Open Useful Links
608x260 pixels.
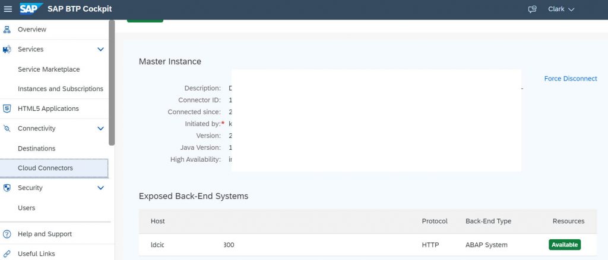[36, 254]
